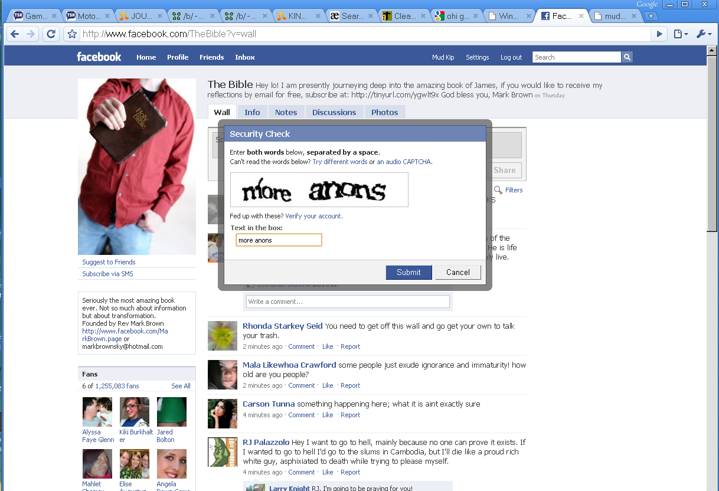The image size is (719, 491).
Task: Submit the Security Check
Action: click(x=408, y=272)
